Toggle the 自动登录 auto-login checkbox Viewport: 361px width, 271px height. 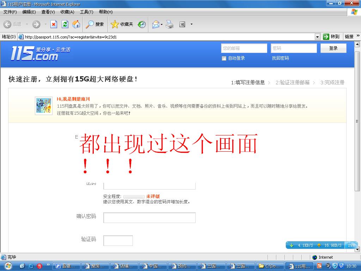(x=224, y=59)
